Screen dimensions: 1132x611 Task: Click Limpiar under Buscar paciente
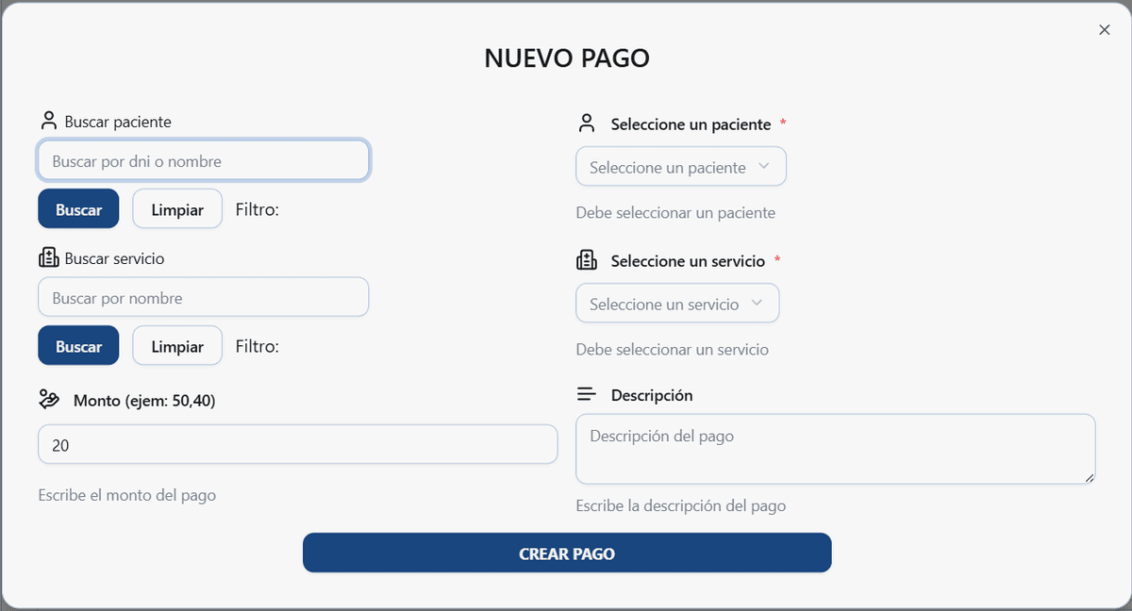tap(177, 208)
